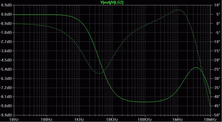Click the -20° phase axis label

pos(216,60)
